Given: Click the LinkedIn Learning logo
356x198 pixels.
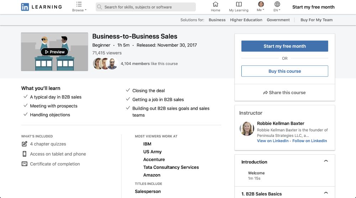Looking at the screenshot, I should [x=42, y=7].
